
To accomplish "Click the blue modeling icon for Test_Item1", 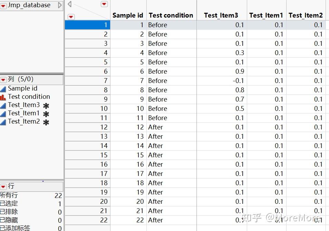I will tap(3, 113).
